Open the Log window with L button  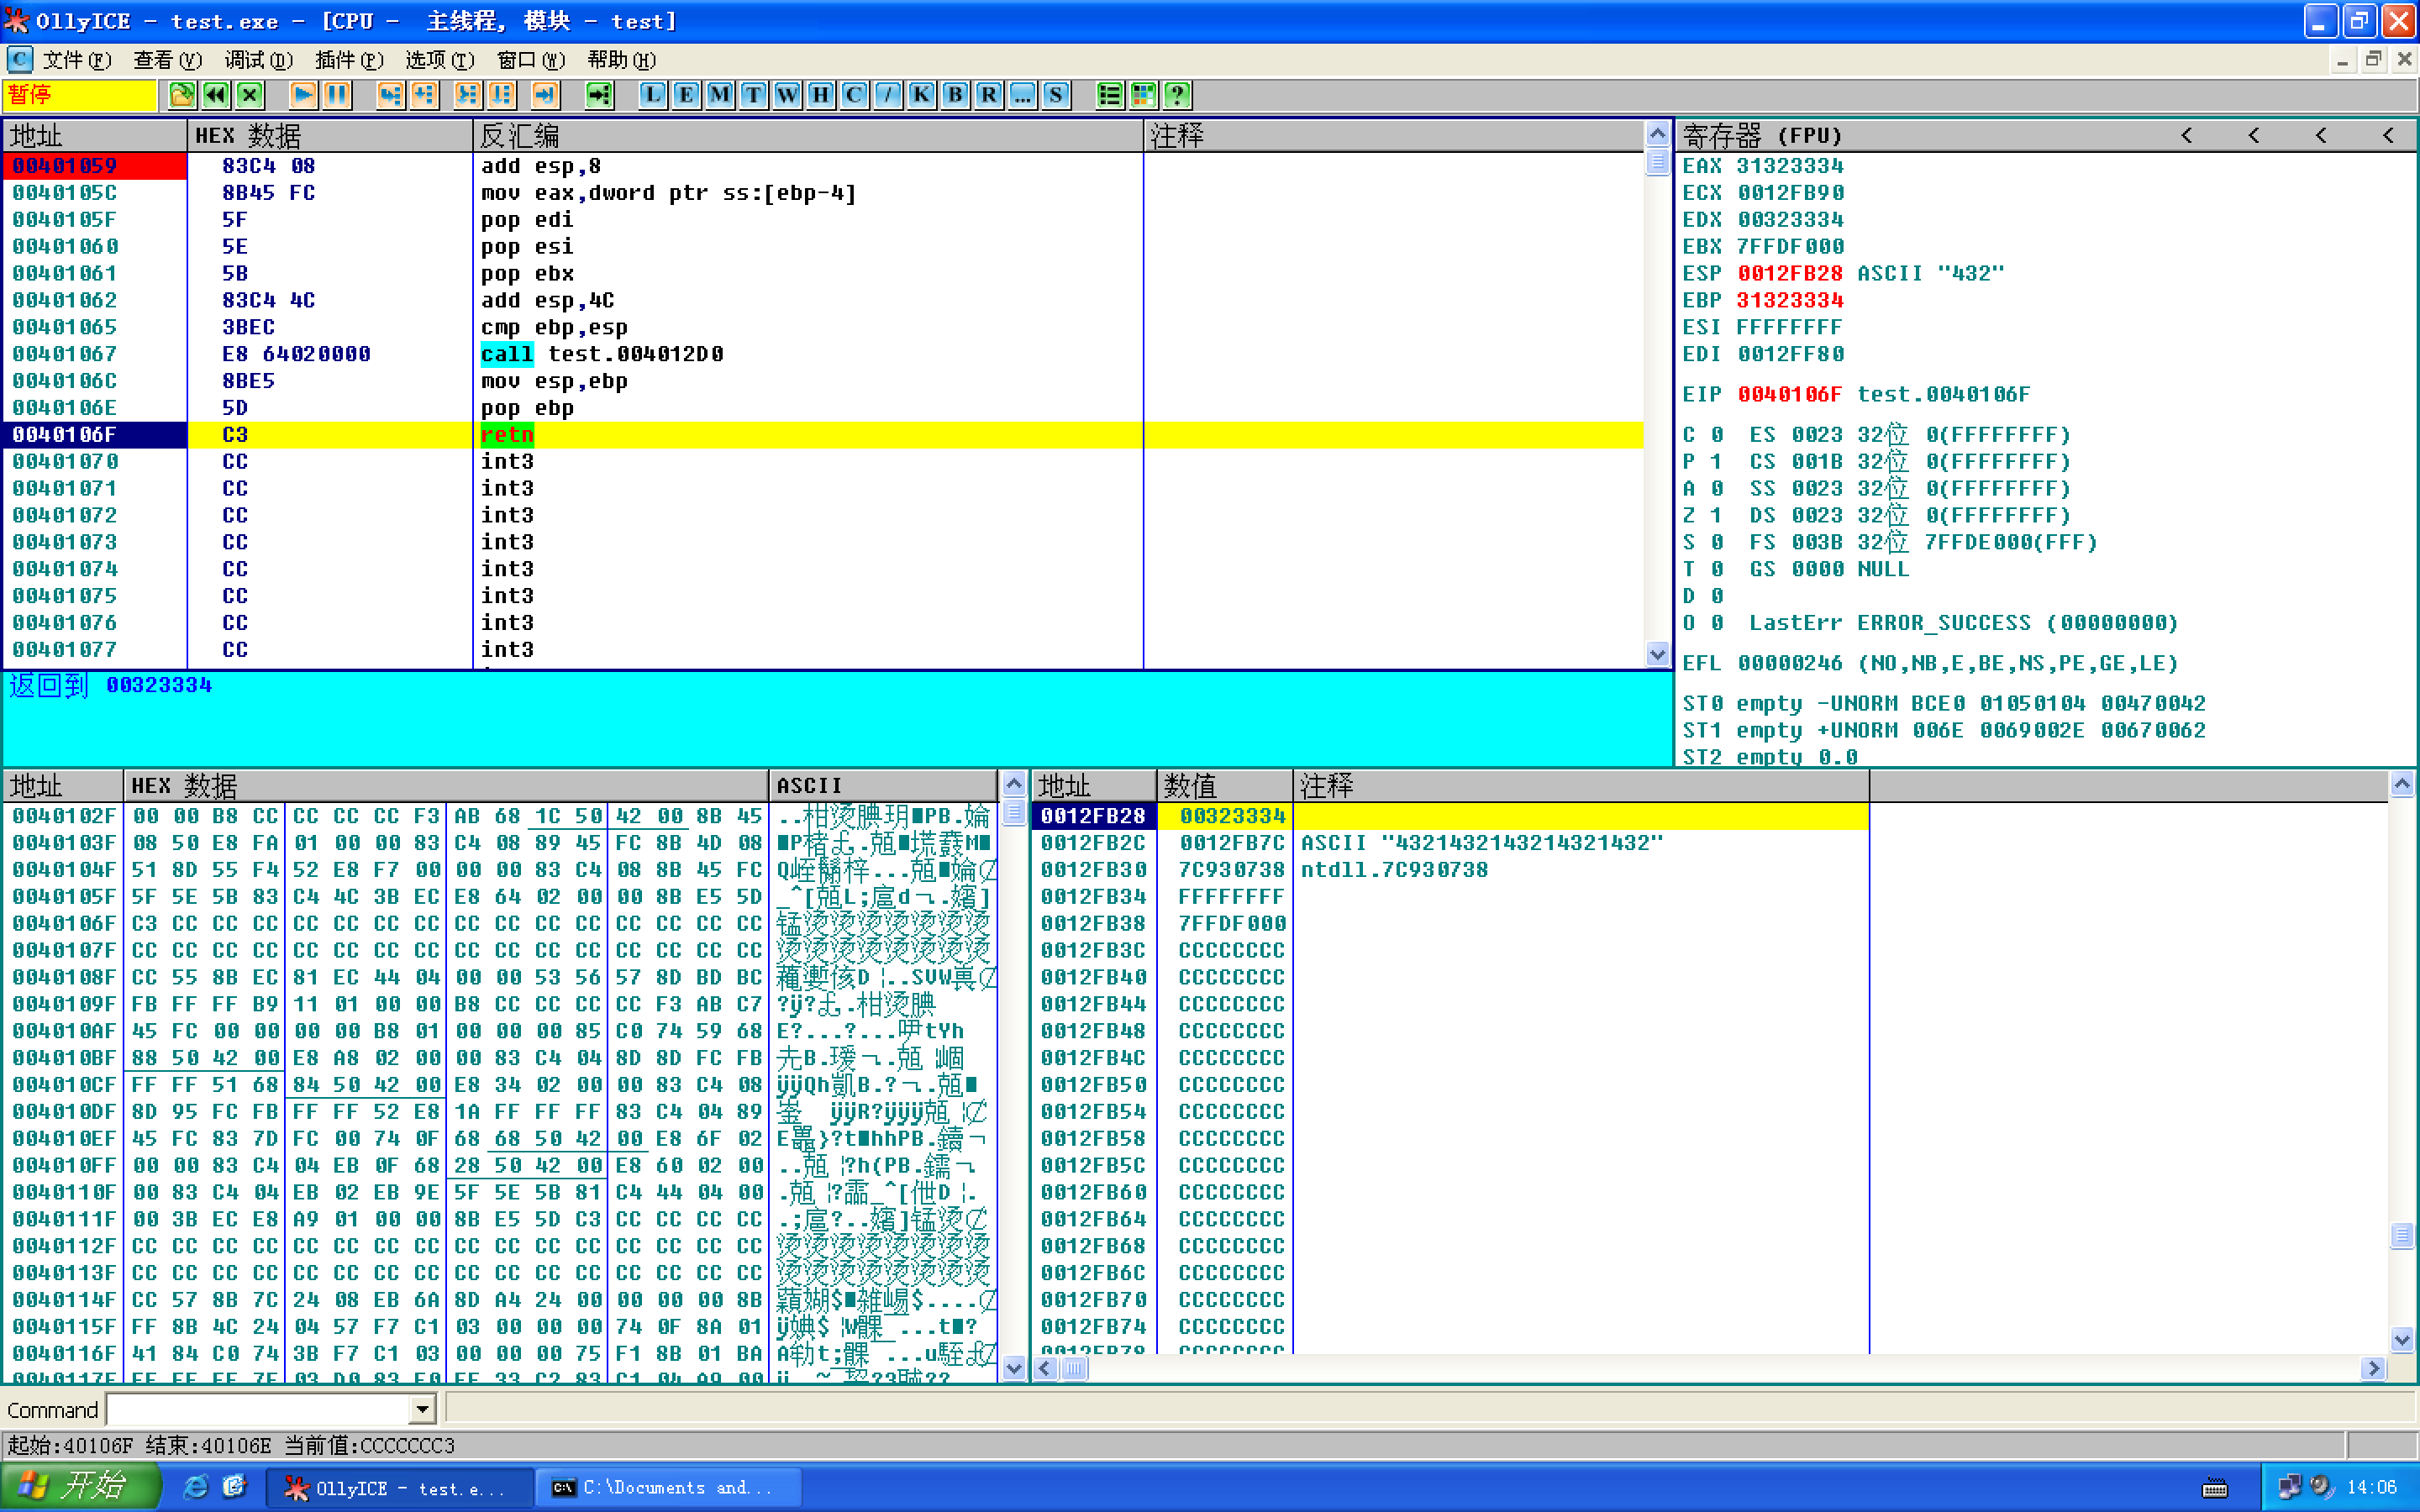[652, 95]
